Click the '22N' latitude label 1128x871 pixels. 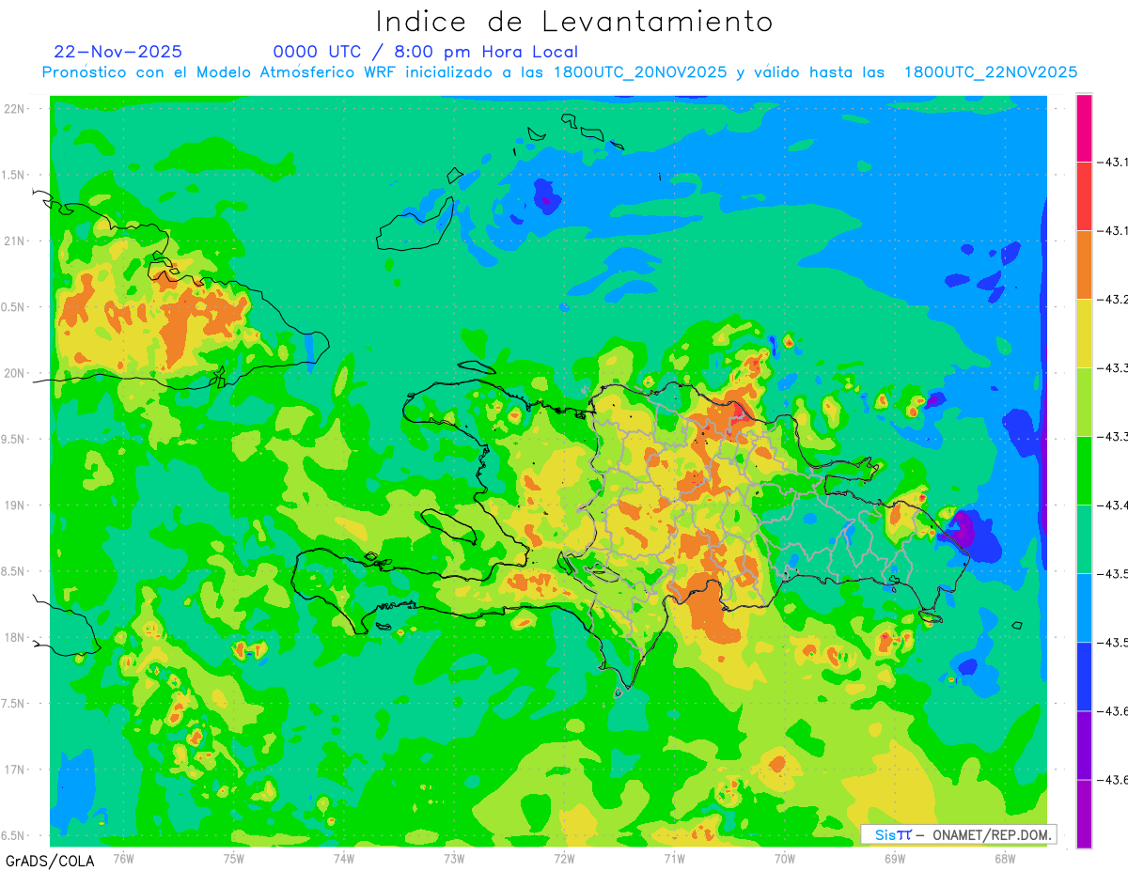pos(16,108)
